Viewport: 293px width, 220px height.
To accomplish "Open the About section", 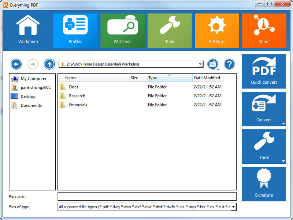I will (264, 31).
